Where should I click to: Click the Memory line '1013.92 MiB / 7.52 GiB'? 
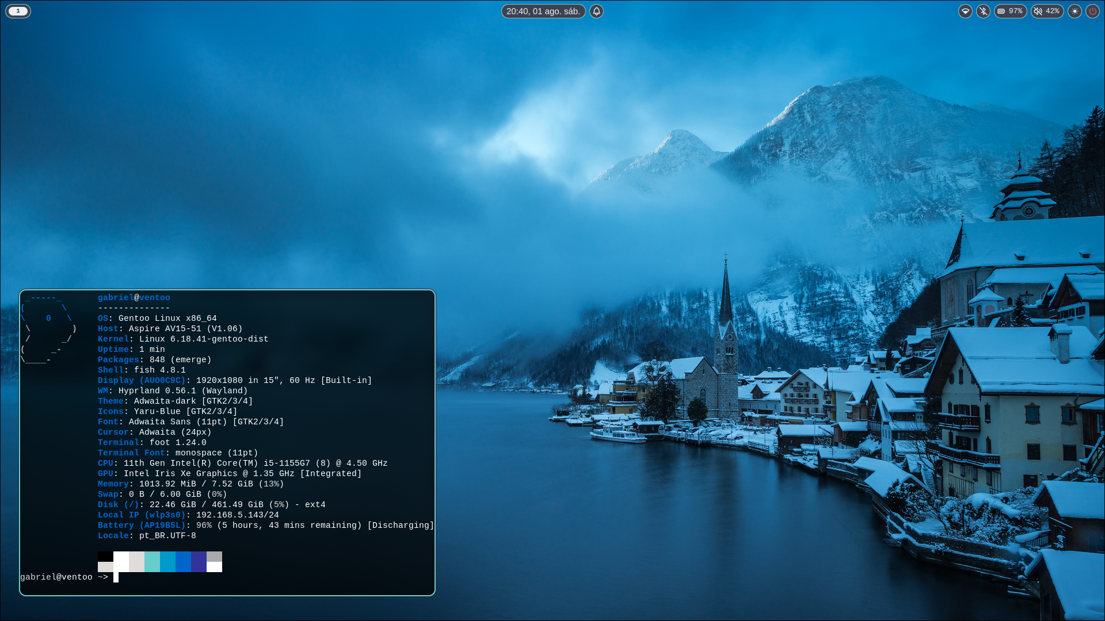click(191, 484)
